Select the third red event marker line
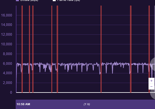The height and width of the screenshot is (109, 155). click(33, 49)
